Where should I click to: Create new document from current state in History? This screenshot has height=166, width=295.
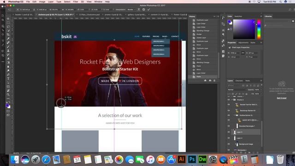(x=205, y=81)
